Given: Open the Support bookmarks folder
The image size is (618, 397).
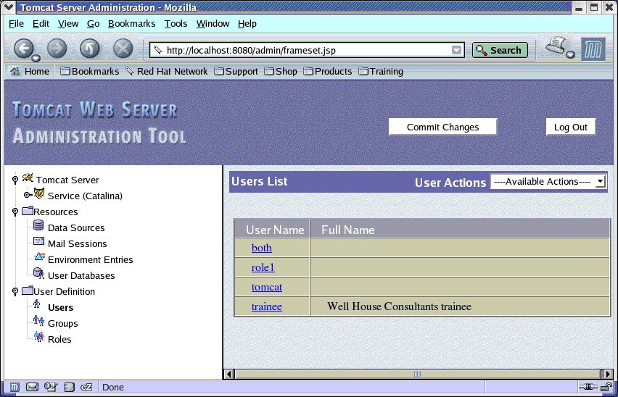Looking at the screenshot, I should click(x=236, y=71).
